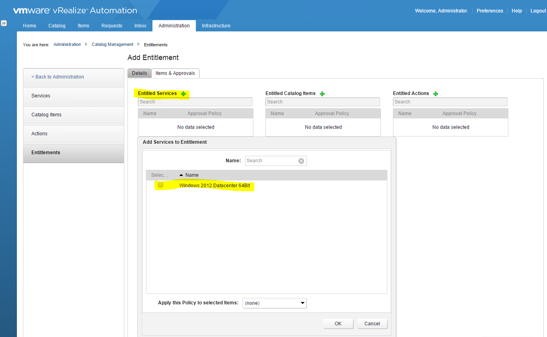Focus the Name search field in dialog
Screen dimensions: 547x337
click(276, 161)
